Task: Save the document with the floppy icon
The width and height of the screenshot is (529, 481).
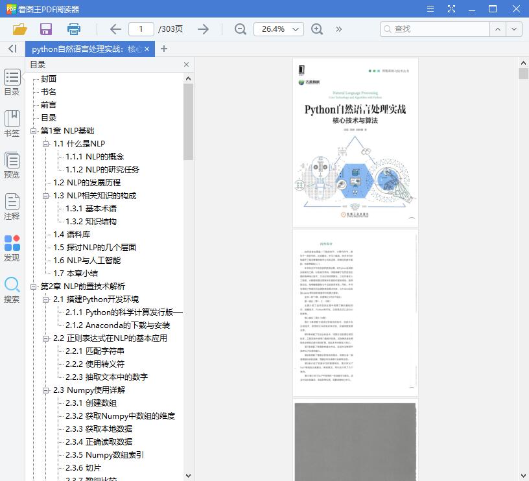Action: click(46, 29)
